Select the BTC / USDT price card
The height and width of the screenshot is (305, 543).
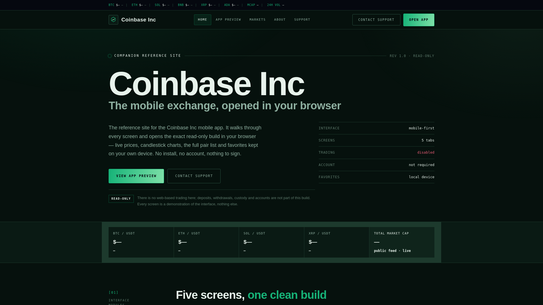click(x=141, y=242)
